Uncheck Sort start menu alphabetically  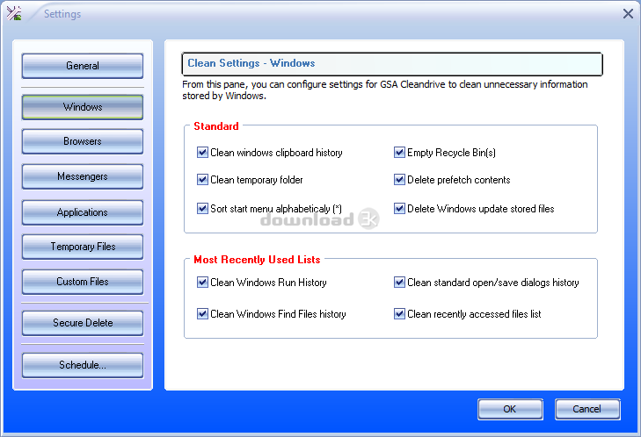[203, 209]
